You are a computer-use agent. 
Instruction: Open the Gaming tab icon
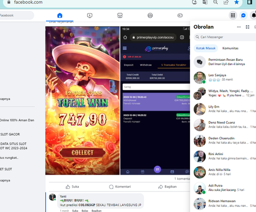coord(180,15)
